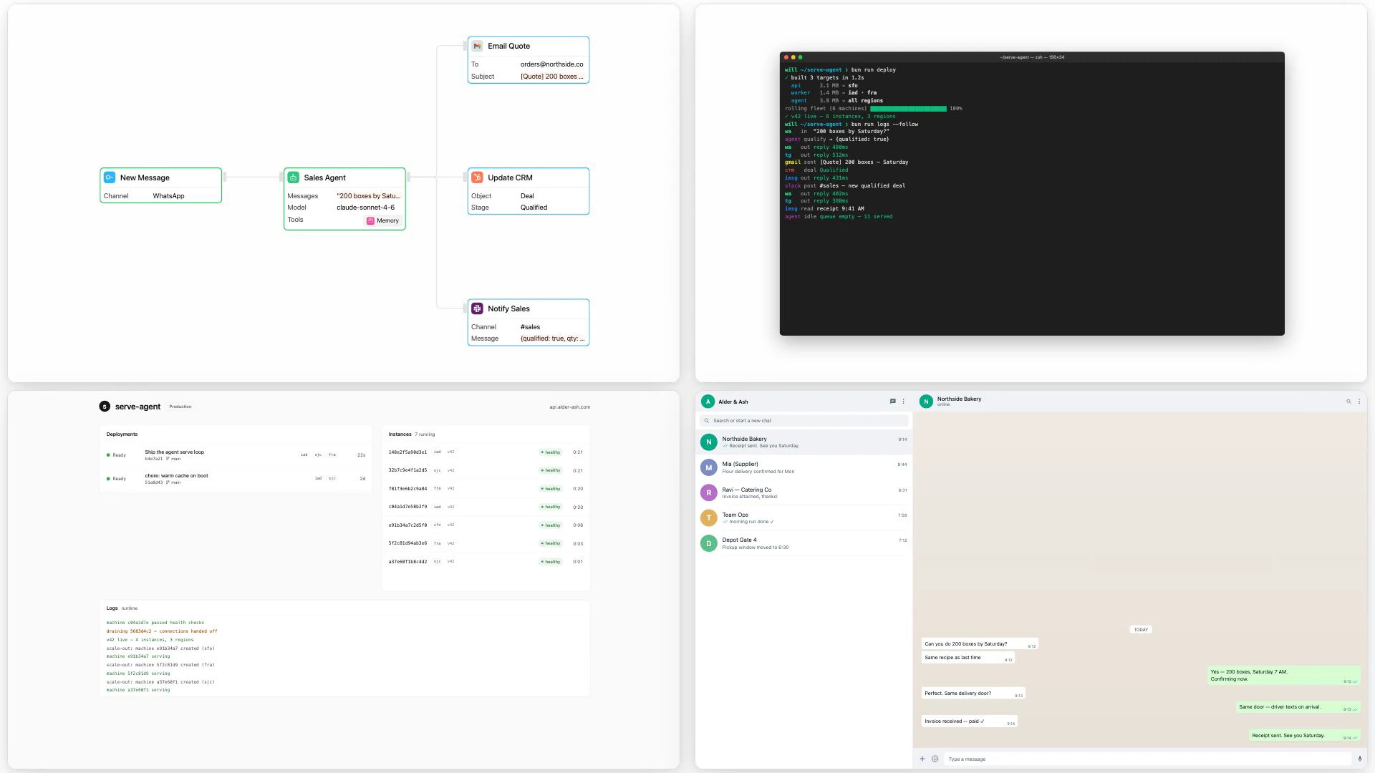The image size is (1375, 773).
Task: Click the Production environment badge
Action: coord(180,407)
